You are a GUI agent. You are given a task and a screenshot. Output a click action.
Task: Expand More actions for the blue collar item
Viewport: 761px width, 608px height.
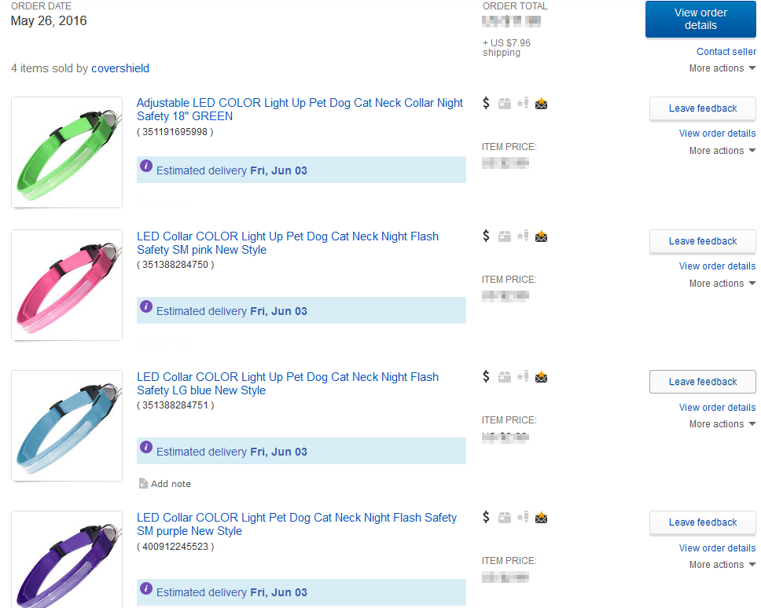[722, 424]
